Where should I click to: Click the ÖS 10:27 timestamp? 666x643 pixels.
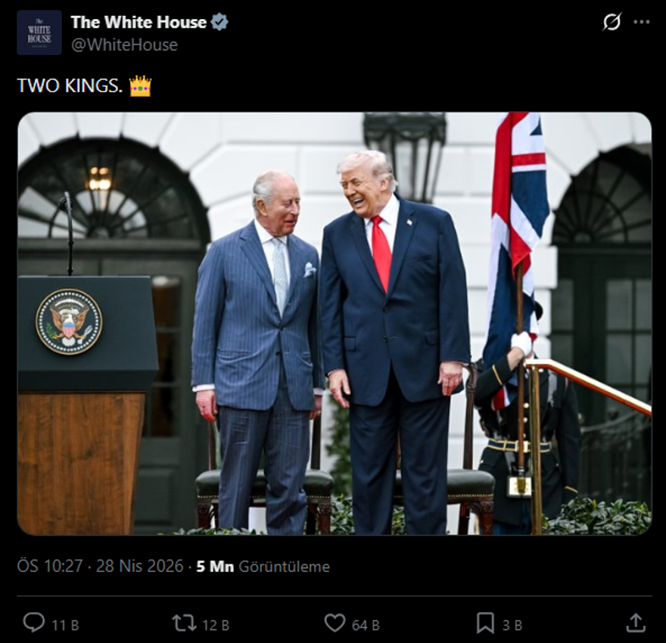(50, 566)
